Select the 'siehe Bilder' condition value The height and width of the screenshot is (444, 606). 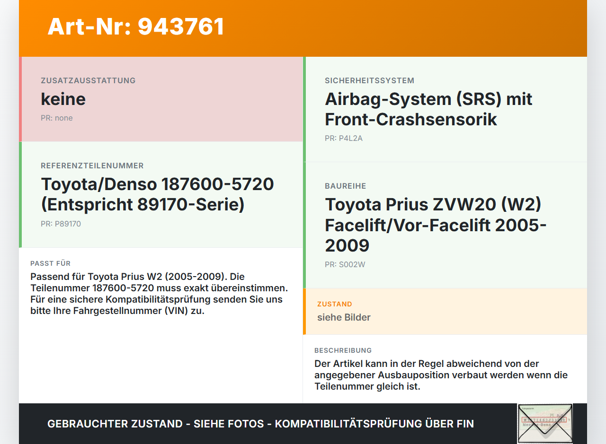344,317
